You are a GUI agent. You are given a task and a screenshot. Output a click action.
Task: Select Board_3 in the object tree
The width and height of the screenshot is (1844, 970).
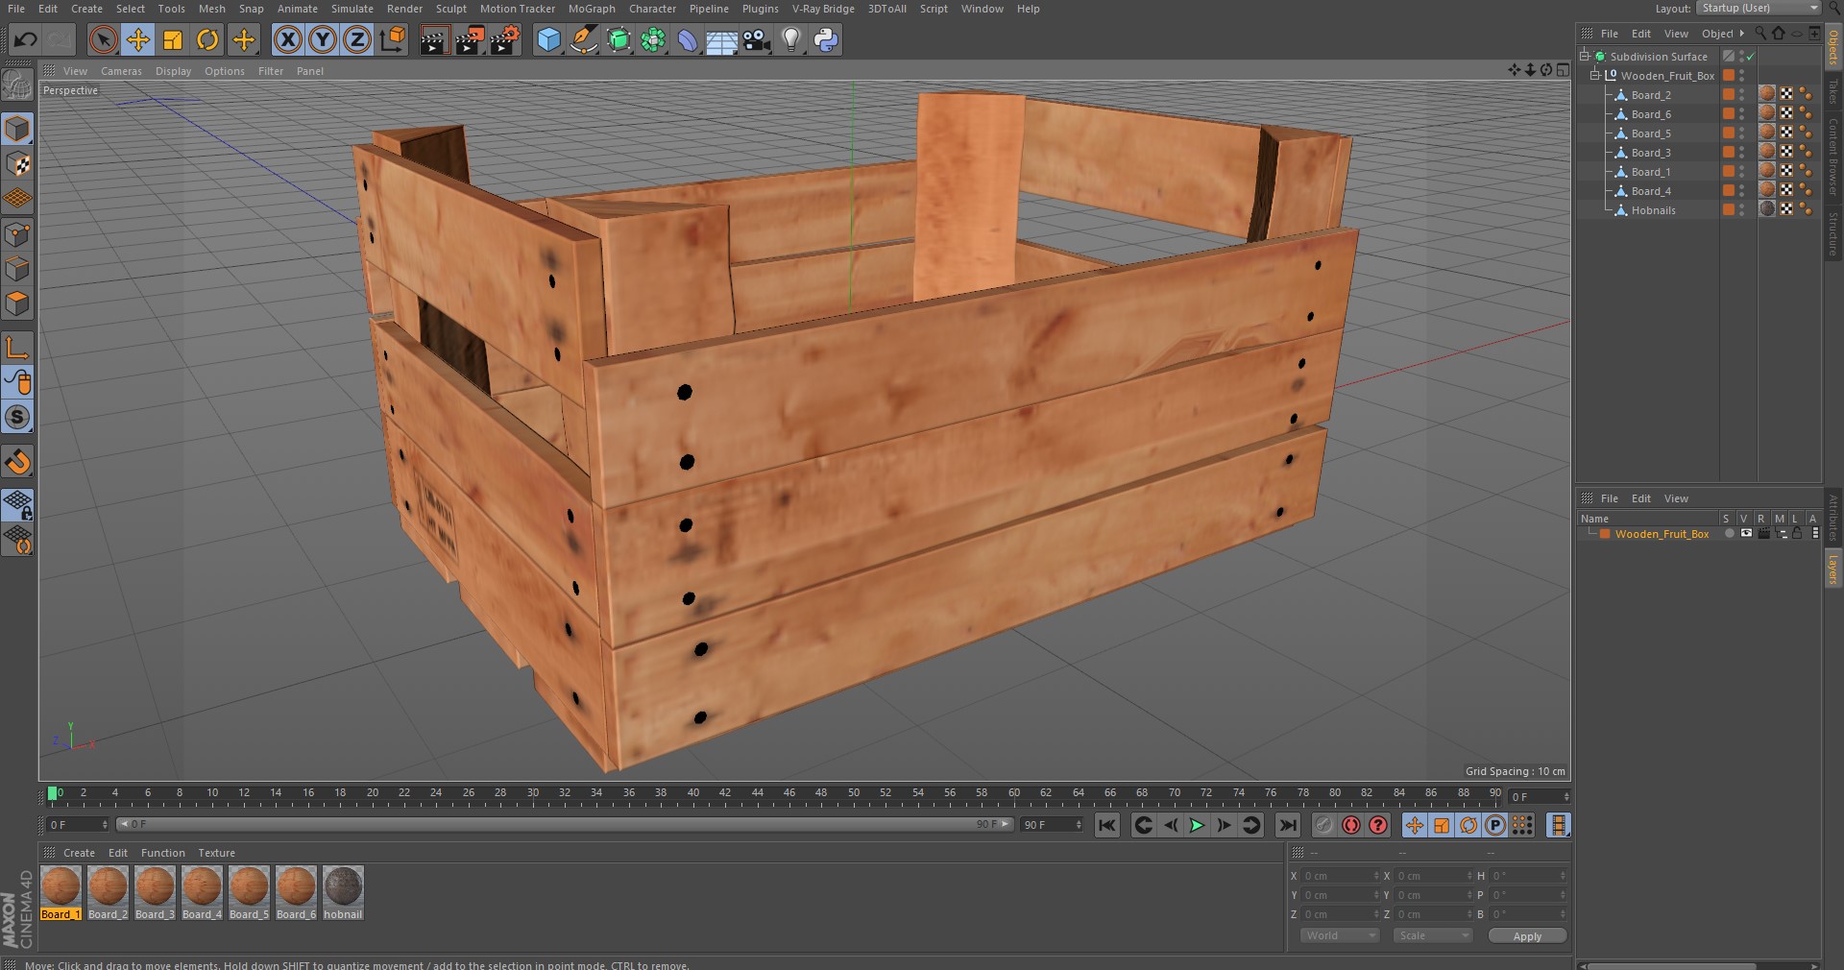pyautogui.click(x=1650, y=153)
